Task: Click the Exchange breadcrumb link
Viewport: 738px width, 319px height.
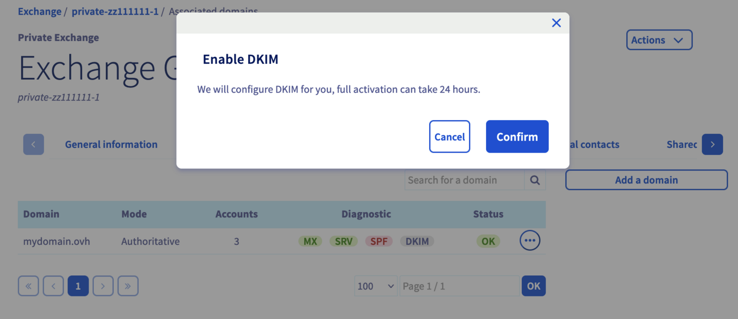Action: 40,12
